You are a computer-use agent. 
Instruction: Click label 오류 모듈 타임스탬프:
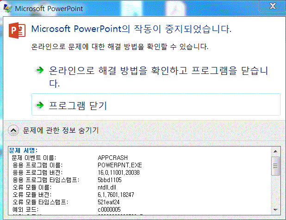tap(40, 202)
